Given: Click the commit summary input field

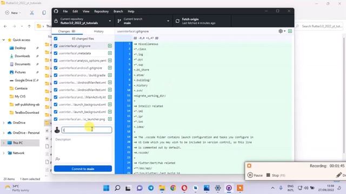Looking at the screenshot, I should pos(86,130).
